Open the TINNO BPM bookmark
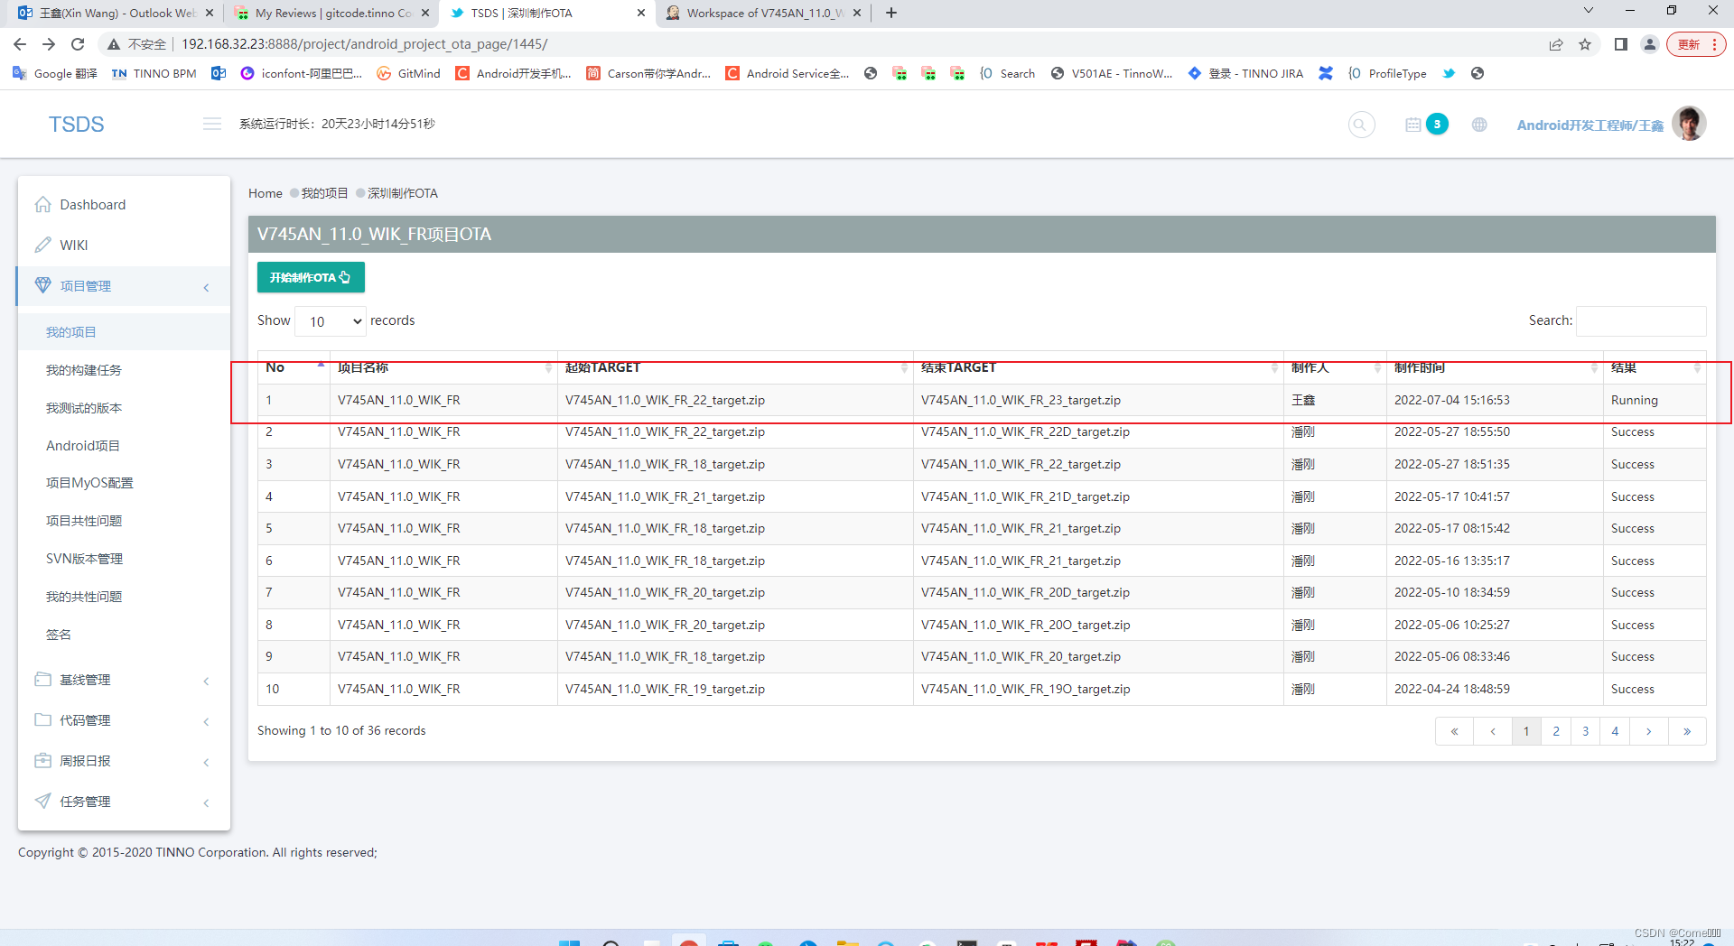 (x=154, y=74)
